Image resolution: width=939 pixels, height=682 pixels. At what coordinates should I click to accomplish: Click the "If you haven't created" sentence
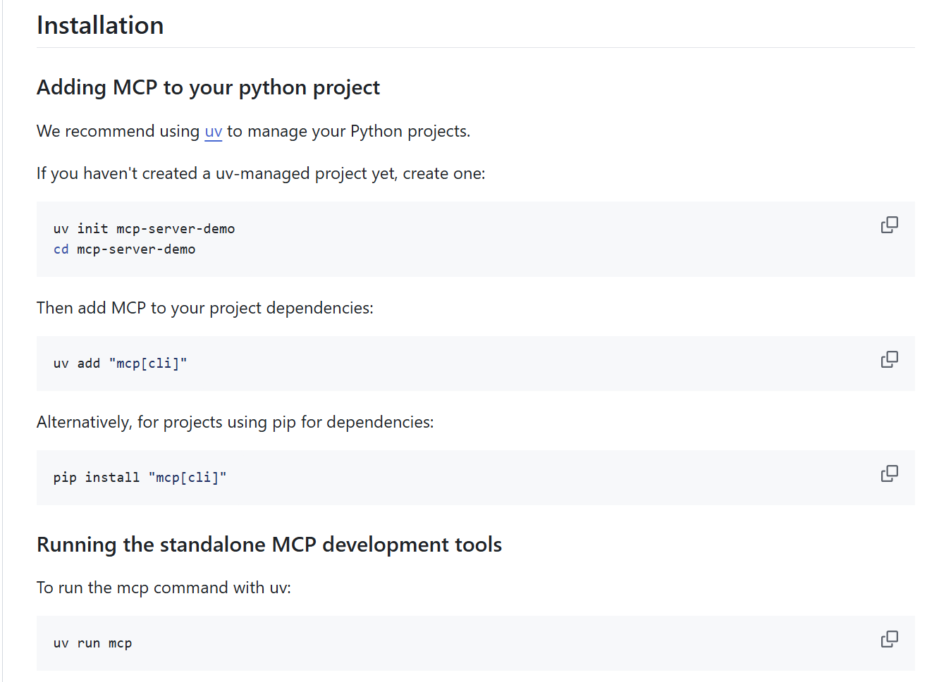(261, 174)
